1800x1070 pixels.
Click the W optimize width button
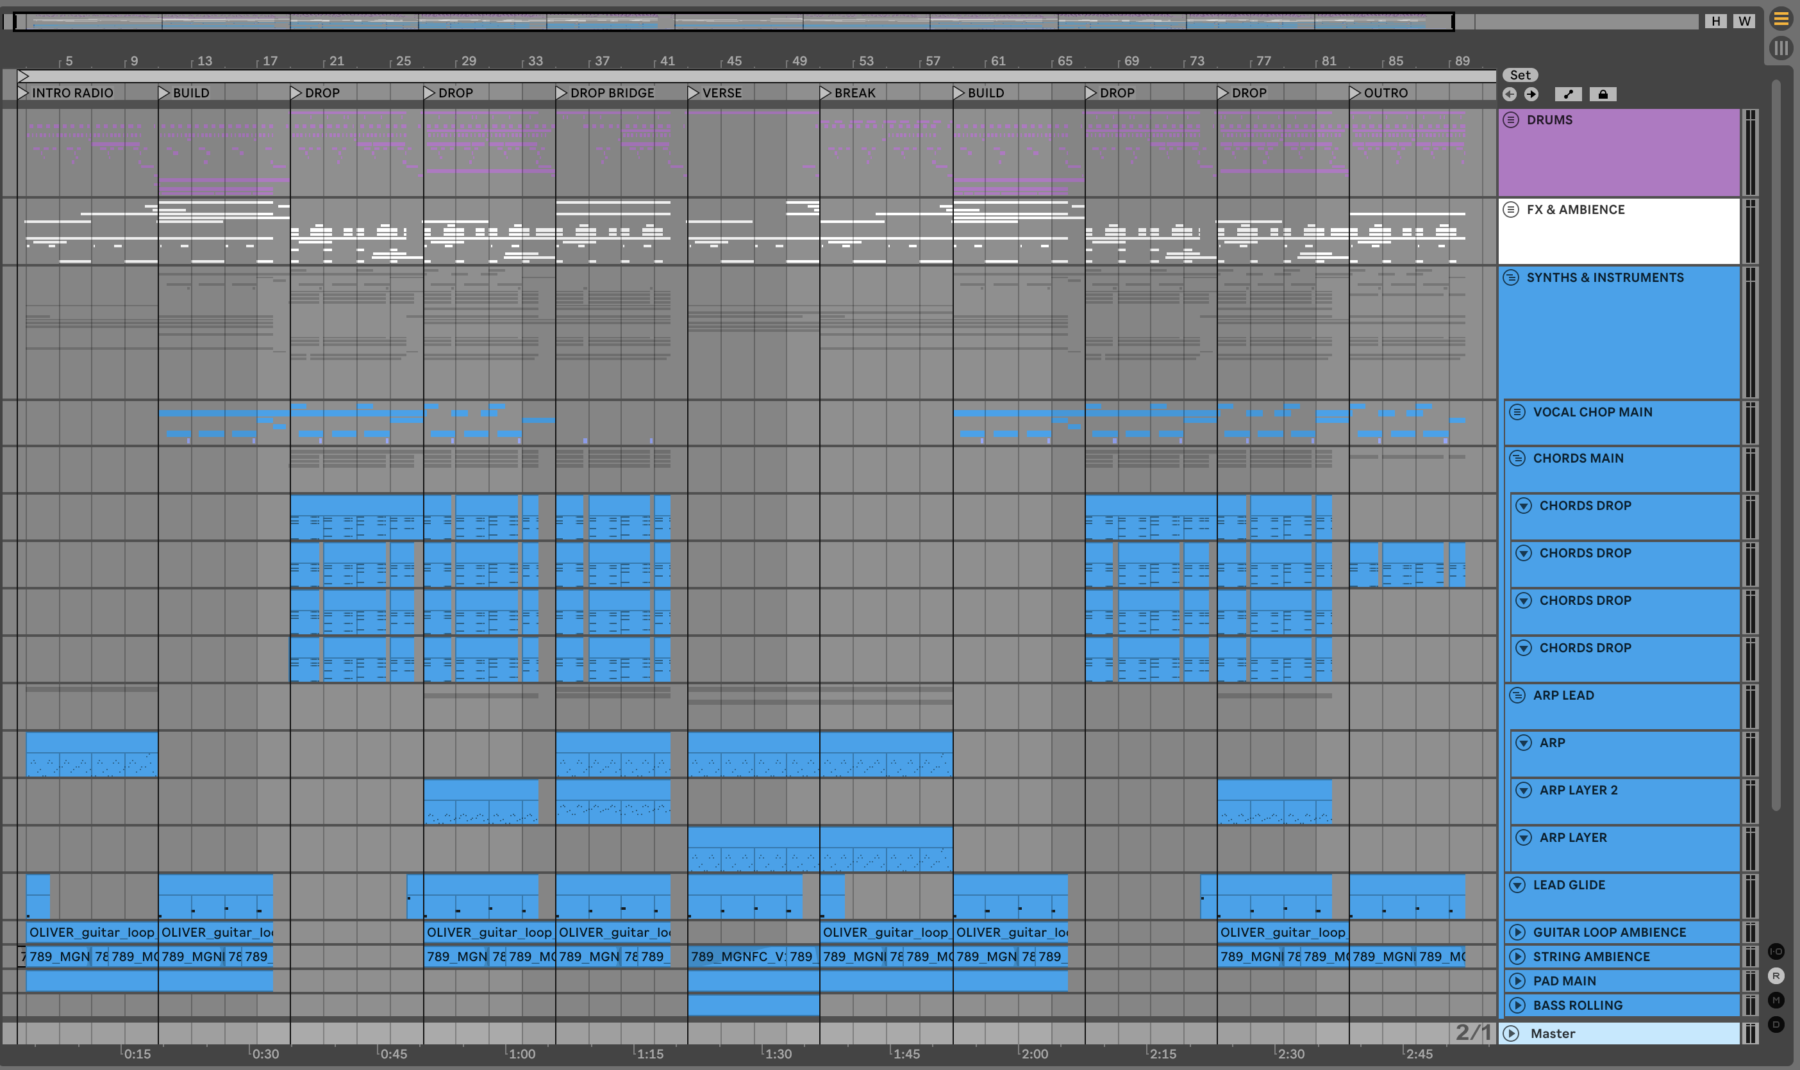(1744, 21)
